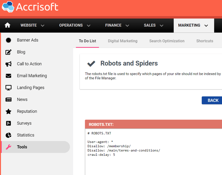Click the Blog edit icon
This screenshot has width=222, height=175.
(9, 52)
